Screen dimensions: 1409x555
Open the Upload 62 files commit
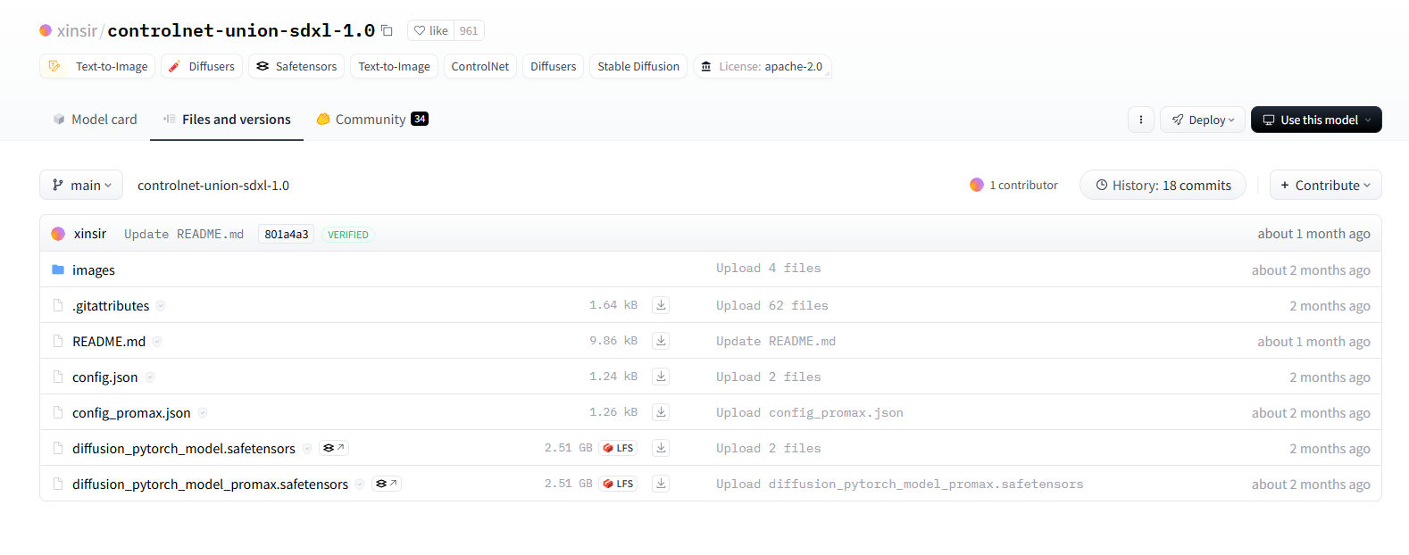[772, 305]
